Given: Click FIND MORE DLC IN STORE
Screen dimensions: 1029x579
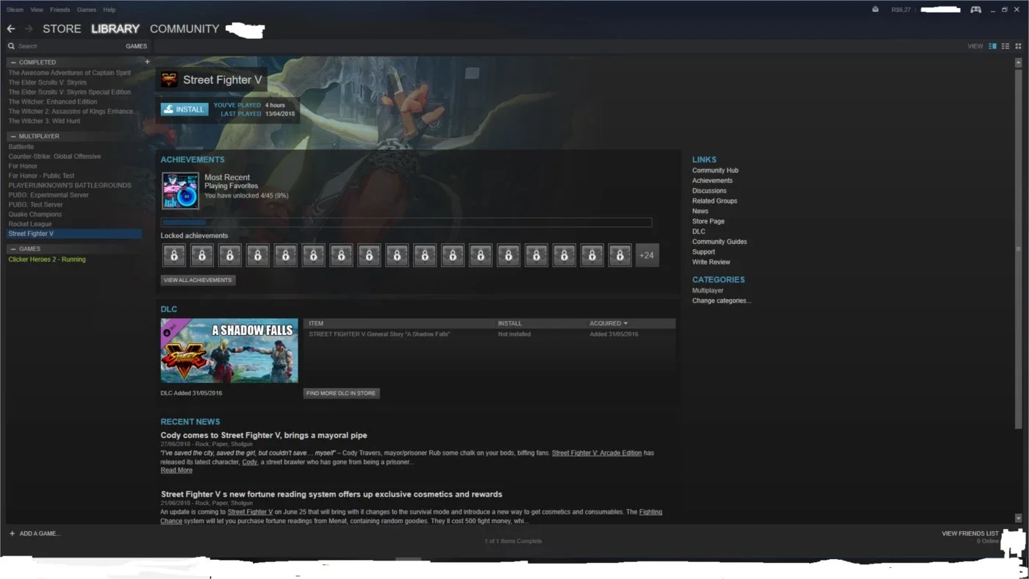Looking at the screenshot, I should [x=341, y=393].
